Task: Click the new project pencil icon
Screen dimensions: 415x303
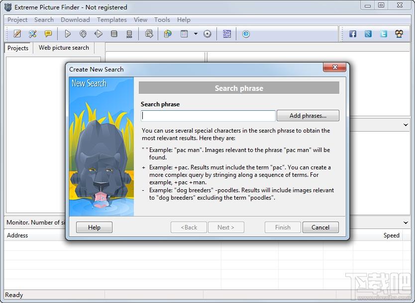Action: coord(17,34)
